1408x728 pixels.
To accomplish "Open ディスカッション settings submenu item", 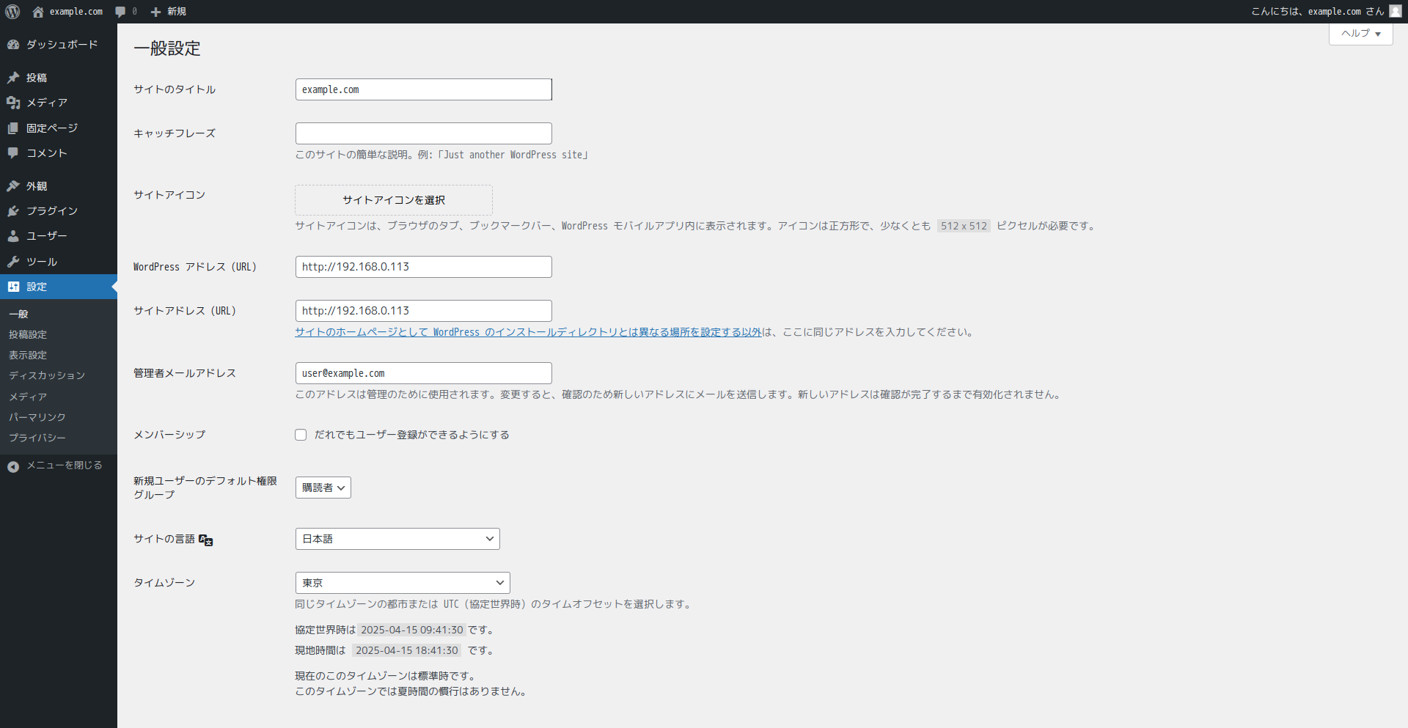I will click(x=47, y=375).
